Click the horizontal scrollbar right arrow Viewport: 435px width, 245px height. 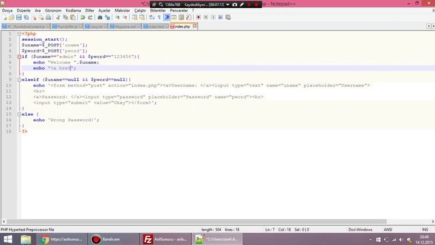[433, 221]
